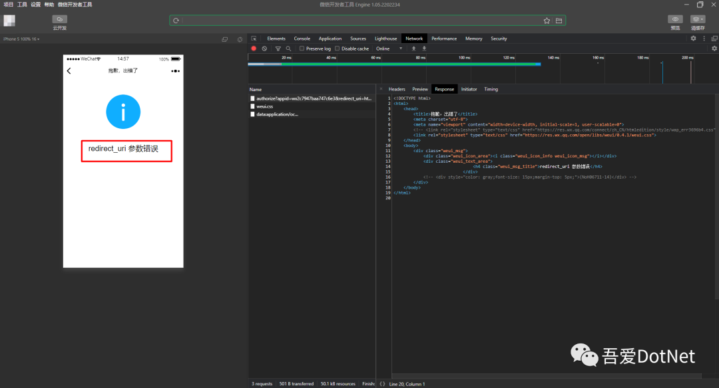Toggle the network filter funnel icon
The image size is (719, 388).
tap(278, 48)
